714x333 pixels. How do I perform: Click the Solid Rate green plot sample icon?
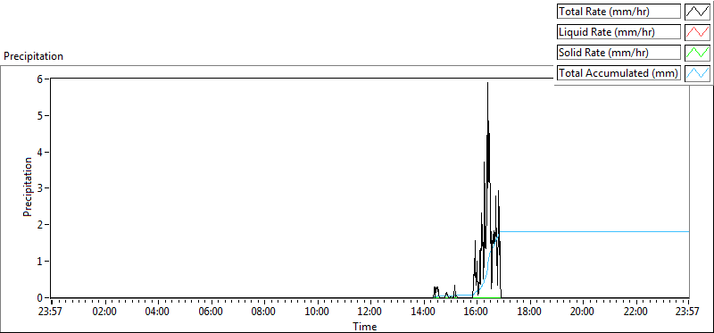pyautogui.click(x=698, y=53)
